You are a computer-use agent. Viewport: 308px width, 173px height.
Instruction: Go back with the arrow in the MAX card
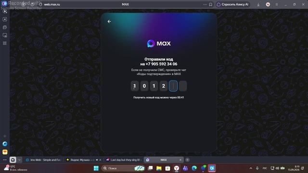(x=109, y=21)
